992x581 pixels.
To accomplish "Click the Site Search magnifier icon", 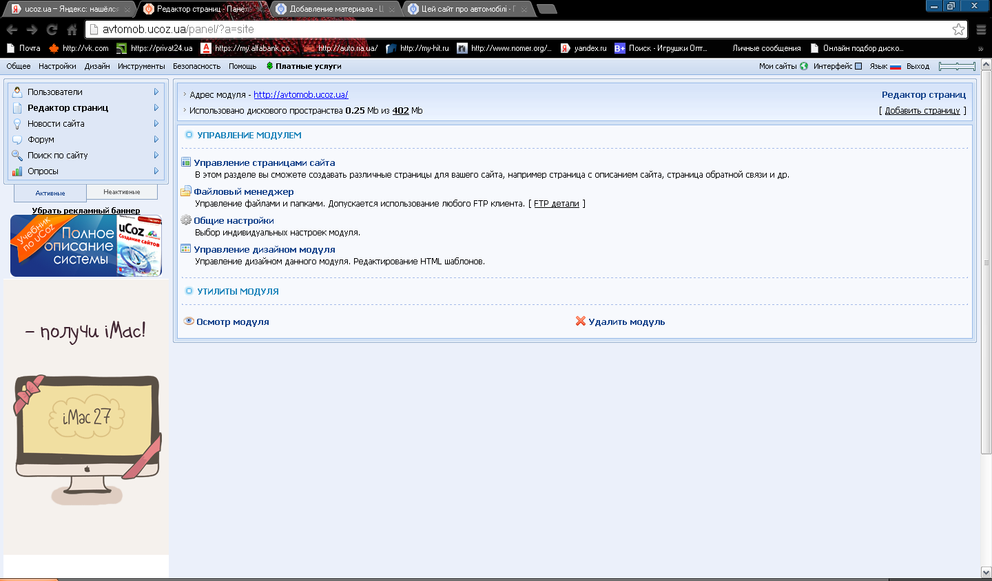I will tap(17, 156).
